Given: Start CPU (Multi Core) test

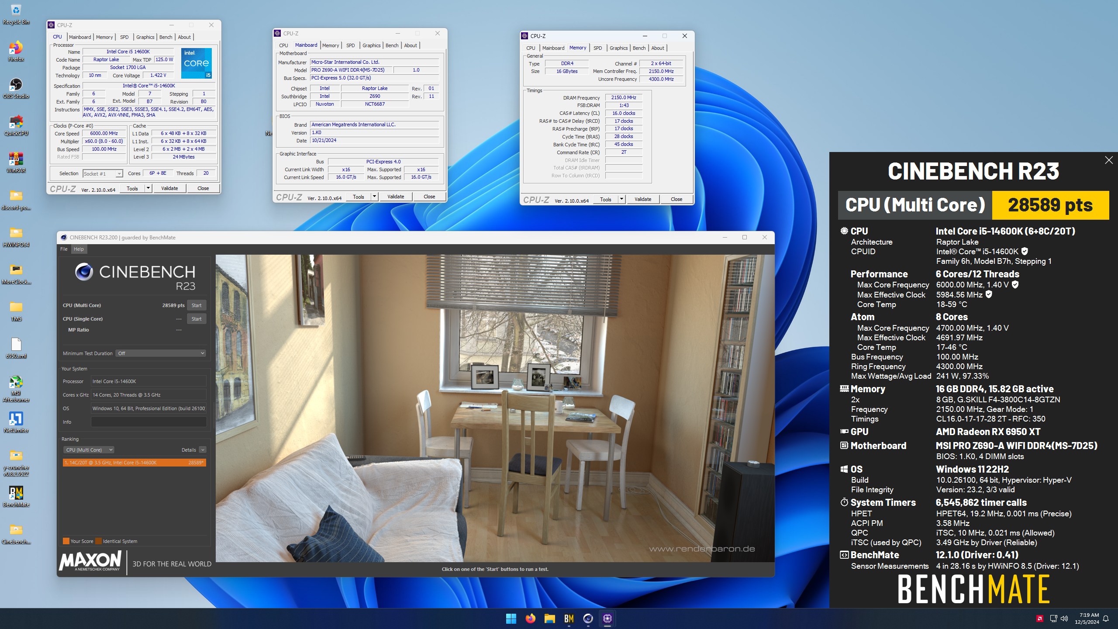Looking at the screenshot, I should tap(197, 305).
